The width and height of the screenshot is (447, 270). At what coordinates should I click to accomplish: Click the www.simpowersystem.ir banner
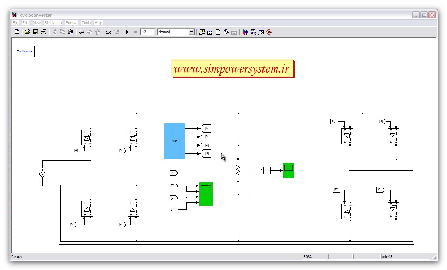pyautogui.click(x=233, y=69)
